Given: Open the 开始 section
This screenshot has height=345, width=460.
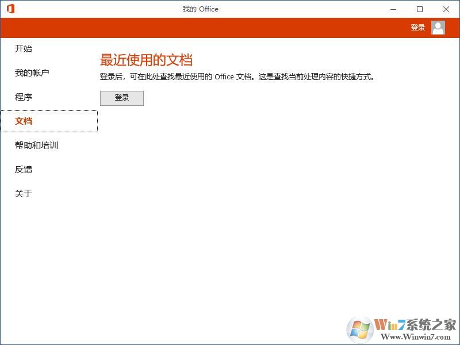Looking at the screenshot, I should pos(24,48).
